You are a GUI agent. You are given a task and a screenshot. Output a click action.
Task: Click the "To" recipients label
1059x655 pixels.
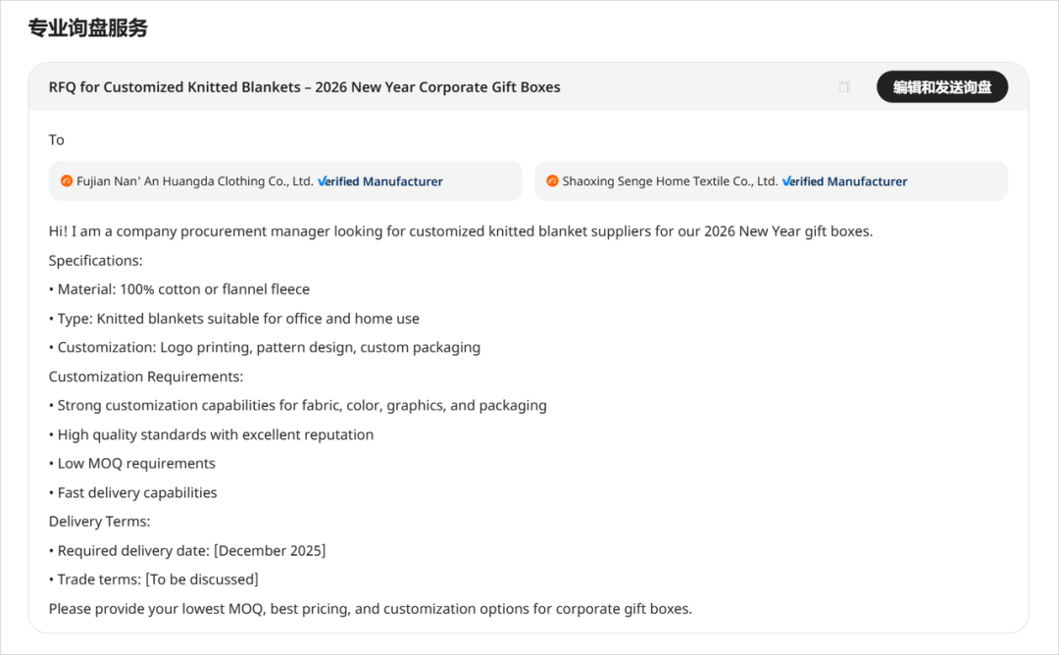tap(57, 140)
